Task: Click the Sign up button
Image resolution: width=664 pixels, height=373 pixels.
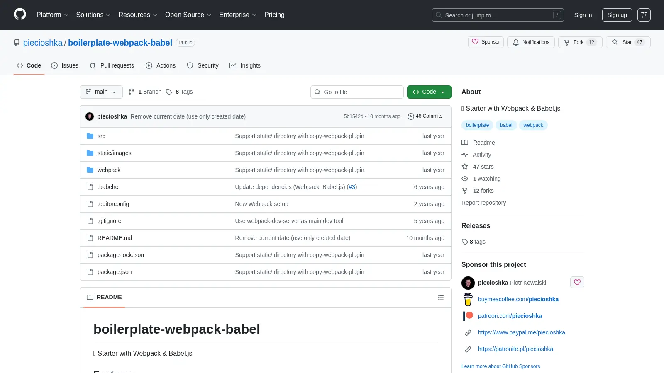Action: [x=617, y=15]
